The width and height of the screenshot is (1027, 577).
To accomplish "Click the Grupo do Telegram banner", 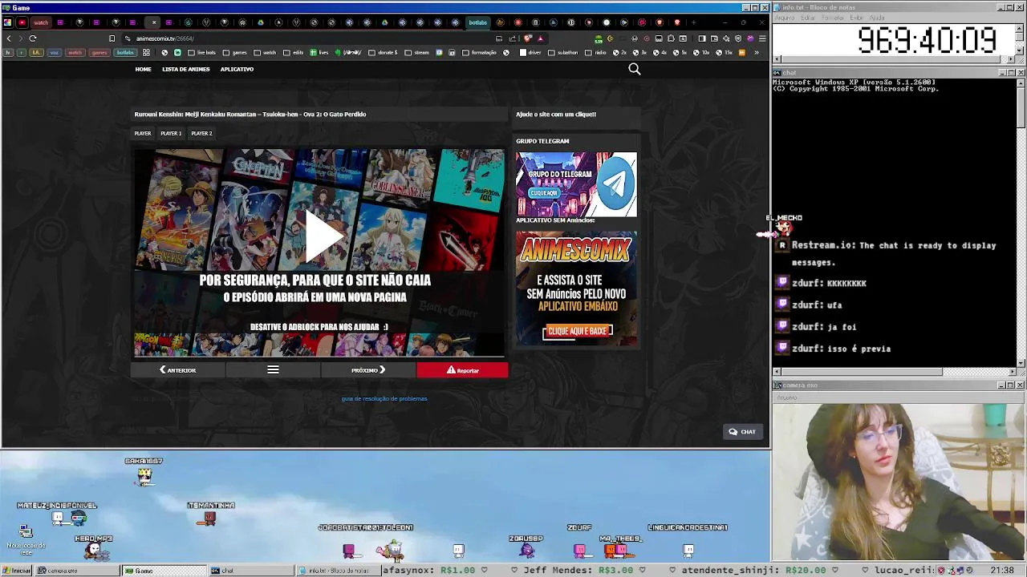I will point(576,184).
